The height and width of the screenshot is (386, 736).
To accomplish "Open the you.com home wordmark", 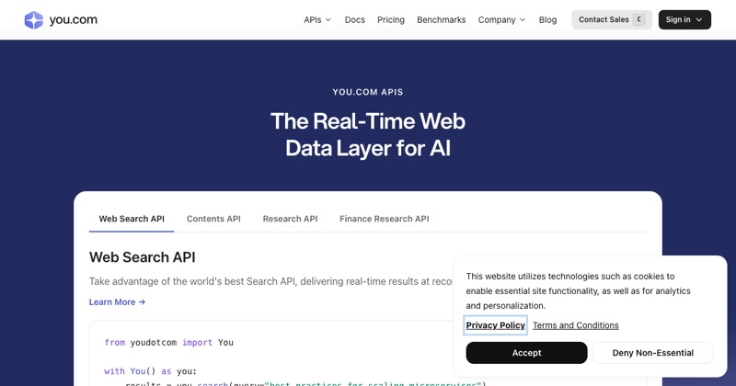I will pyautogui.click(x=74, y=19).
